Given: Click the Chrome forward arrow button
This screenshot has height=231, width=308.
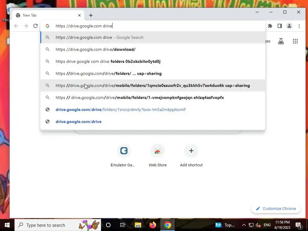Looking at the screenshot, I should click(x=26, y=26).
